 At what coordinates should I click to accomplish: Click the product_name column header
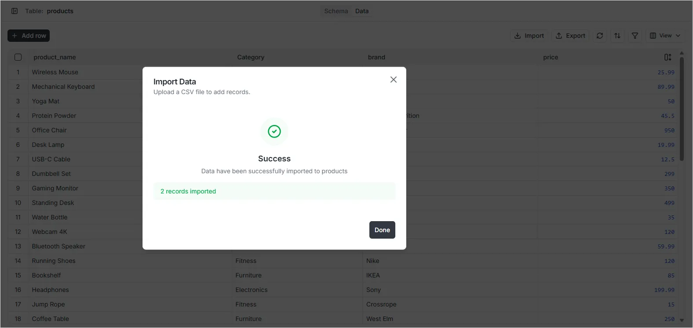[55, 57]
